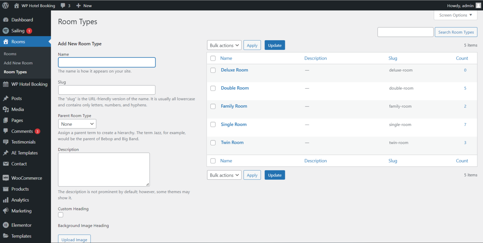This screenshot has height=243, width=483.
Task: Click the Marketing megaphone icon
Action: (6, 211)
